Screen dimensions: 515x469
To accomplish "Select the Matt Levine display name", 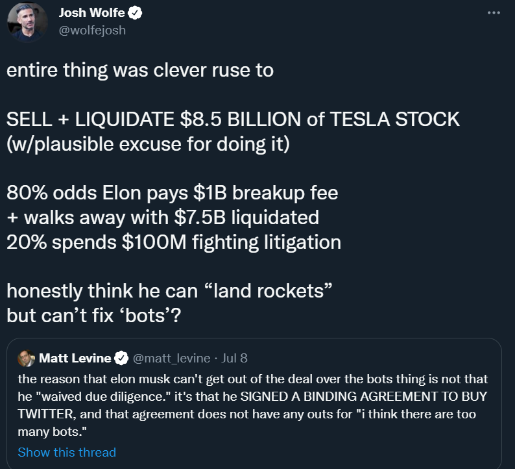I will 75,358.
